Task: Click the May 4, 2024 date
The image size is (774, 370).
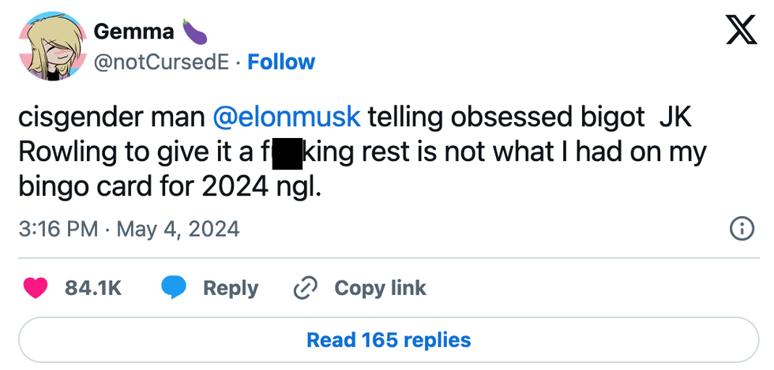Action: tap(178, 229)
